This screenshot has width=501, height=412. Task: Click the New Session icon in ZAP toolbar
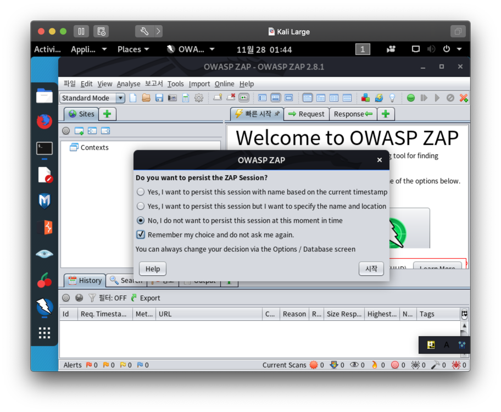coord(133,98)
